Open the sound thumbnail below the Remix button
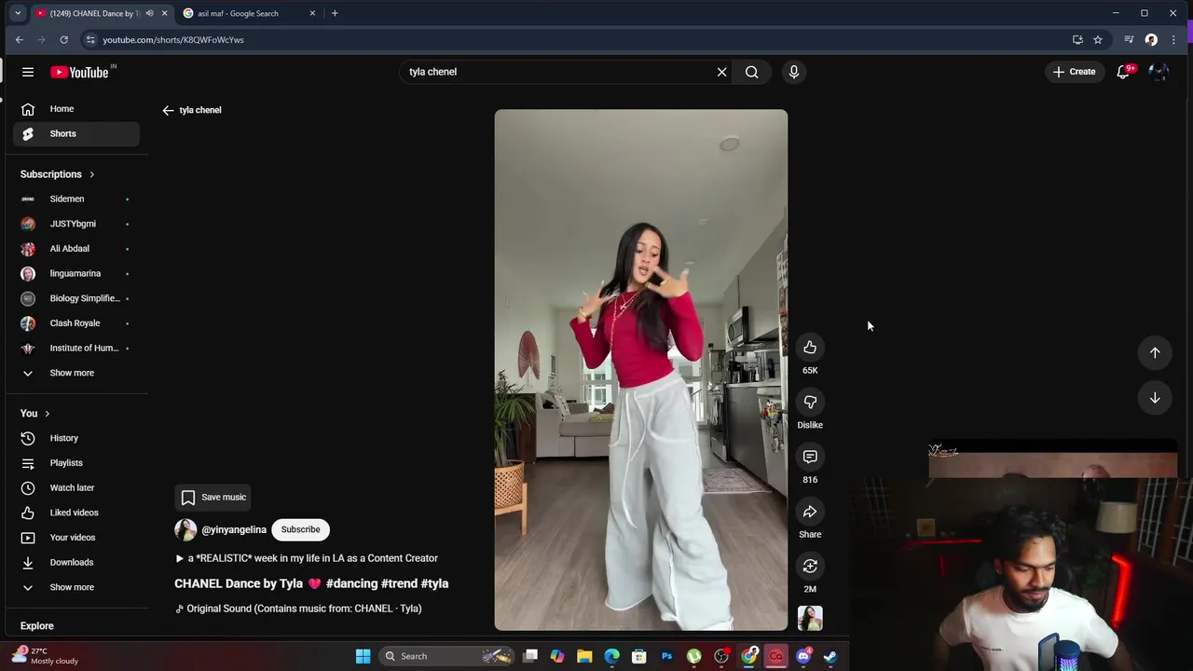 [810, 618]
